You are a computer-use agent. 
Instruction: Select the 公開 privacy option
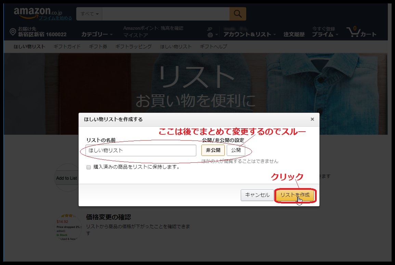[236, 150]
